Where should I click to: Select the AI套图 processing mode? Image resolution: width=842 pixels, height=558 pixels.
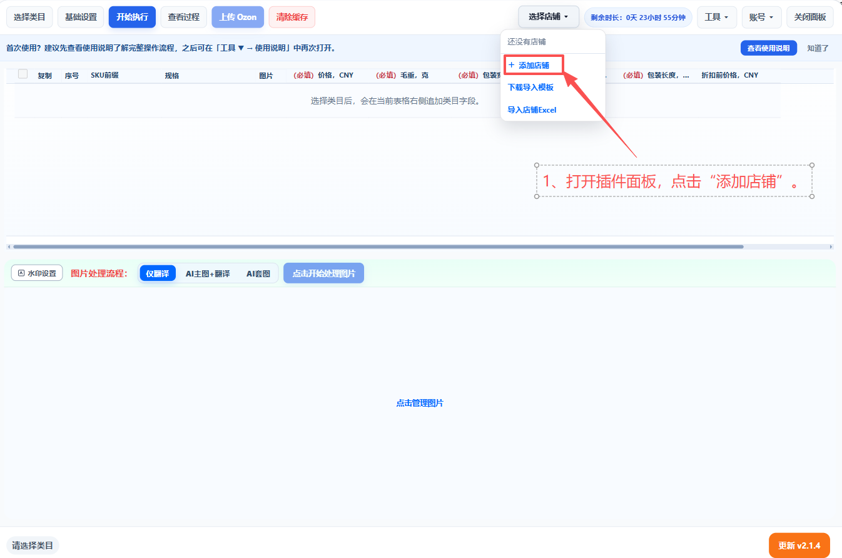258,273
